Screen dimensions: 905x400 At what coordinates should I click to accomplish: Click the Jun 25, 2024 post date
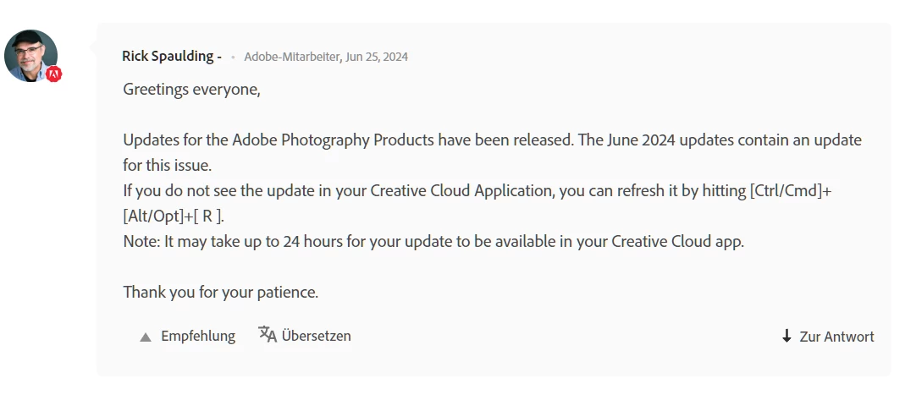377,57
